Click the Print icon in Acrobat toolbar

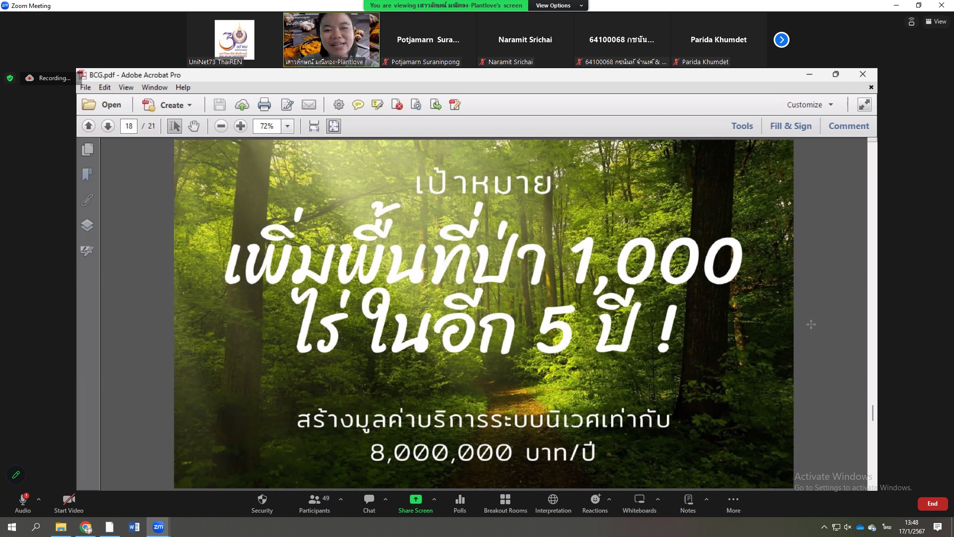[264, 105]
